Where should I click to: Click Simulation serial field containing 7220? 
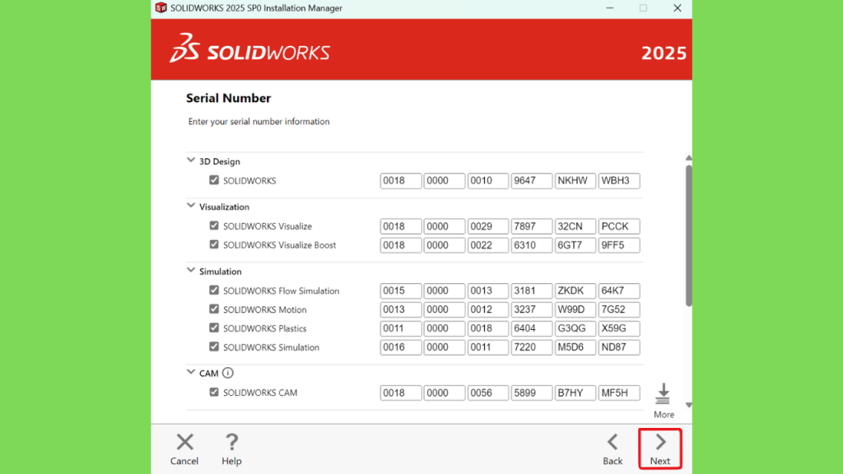pos(532,347)
